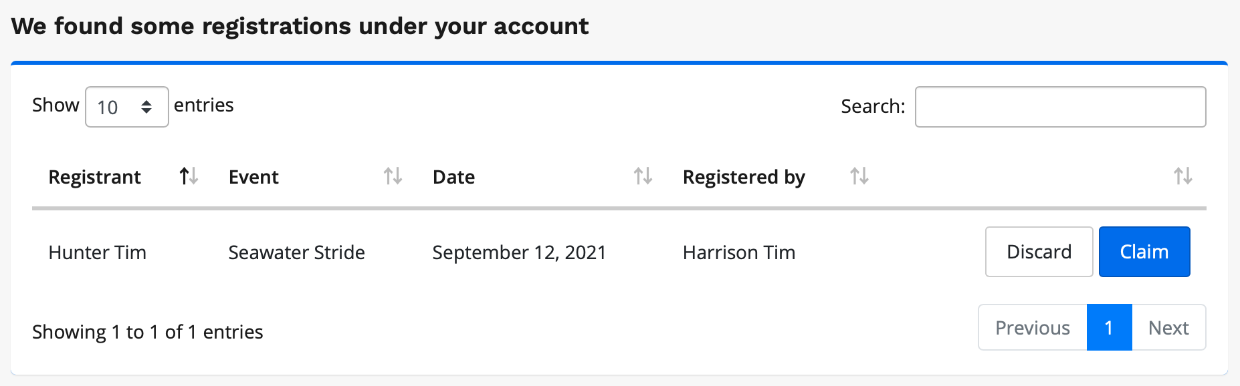1240x386 pixels.
Task: Click the Registrant column sort arrows icon
Action: 189,176
